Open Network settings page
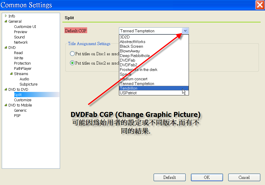This screenshot has height=185, width=265. point(21,42)
